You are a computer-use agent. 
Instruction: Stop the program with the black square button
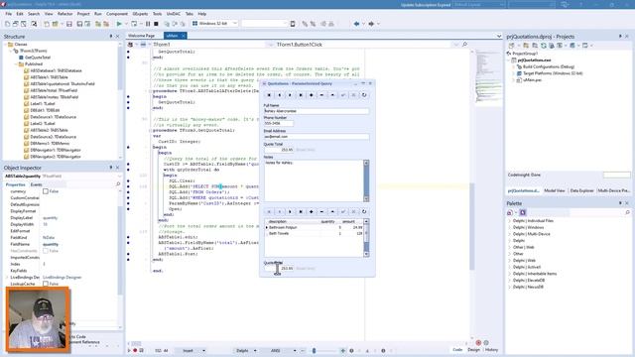[156, 24]
